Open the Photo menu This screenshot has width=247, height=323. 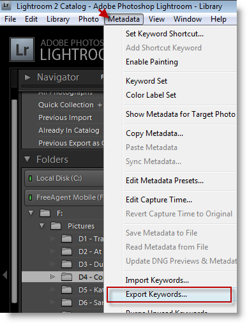click(89, 19)
